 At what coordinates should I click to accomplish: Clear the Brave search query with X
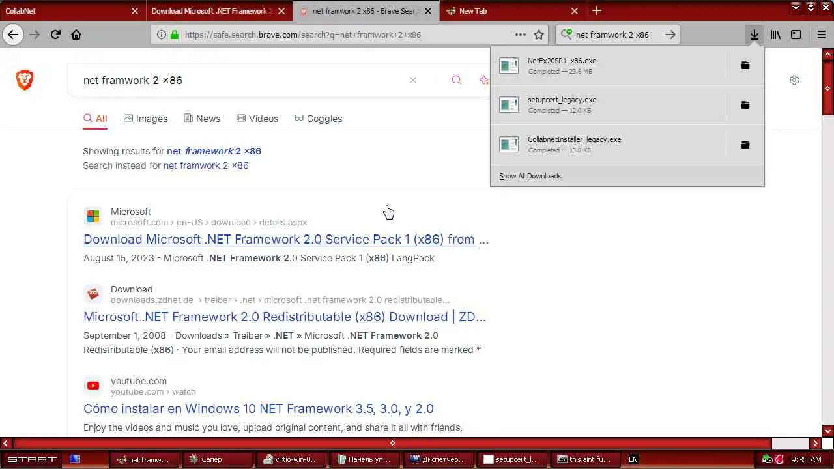(x=413, y=80)
